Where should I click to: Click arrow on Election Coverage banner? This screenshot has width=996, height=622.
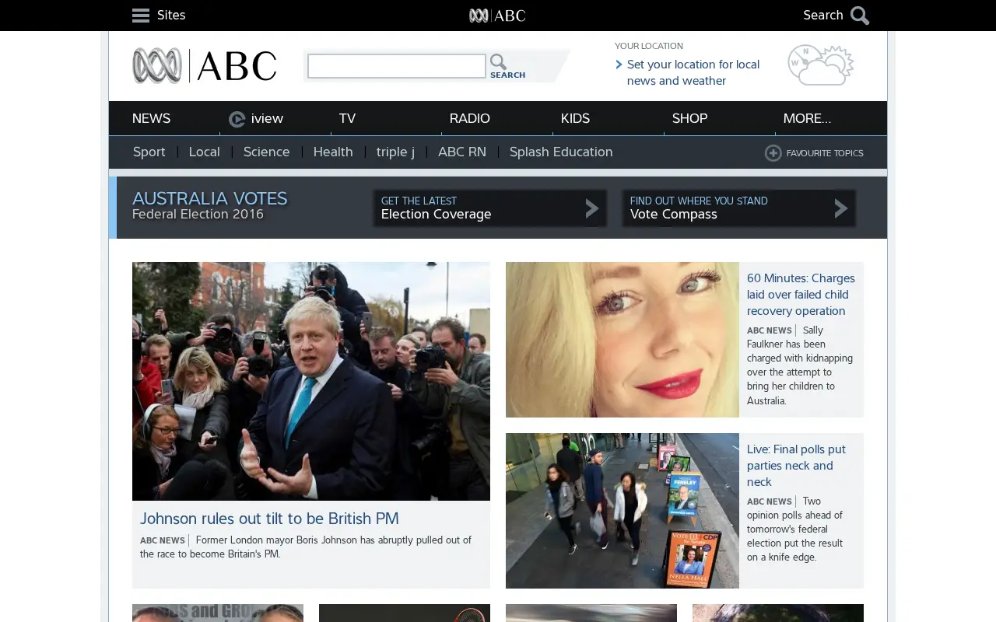592,208
